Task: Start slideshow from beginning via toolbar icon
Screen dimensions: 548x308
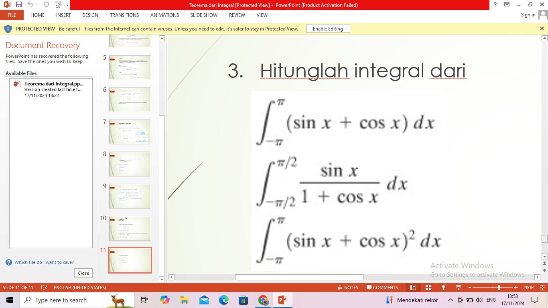Action: 58,4
